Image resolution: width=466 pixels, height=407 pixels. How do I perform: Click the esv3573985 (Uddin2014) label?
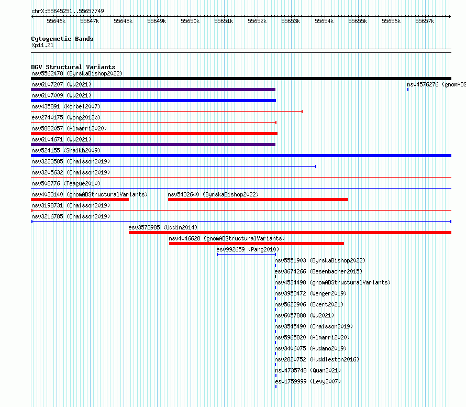163,227
